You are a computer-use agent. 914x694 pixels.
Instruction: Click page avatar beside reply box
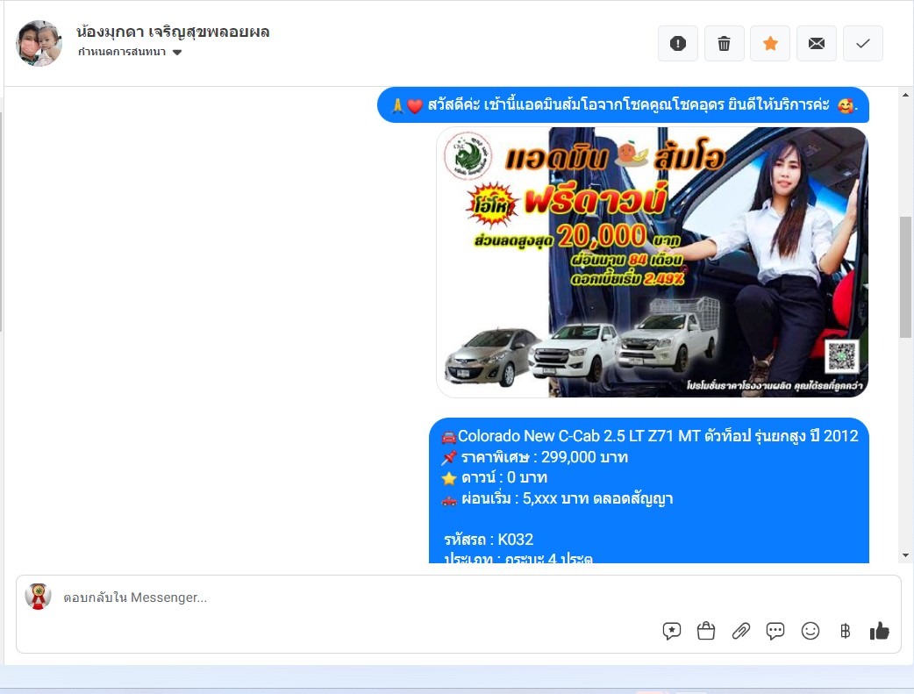point(39,597)
